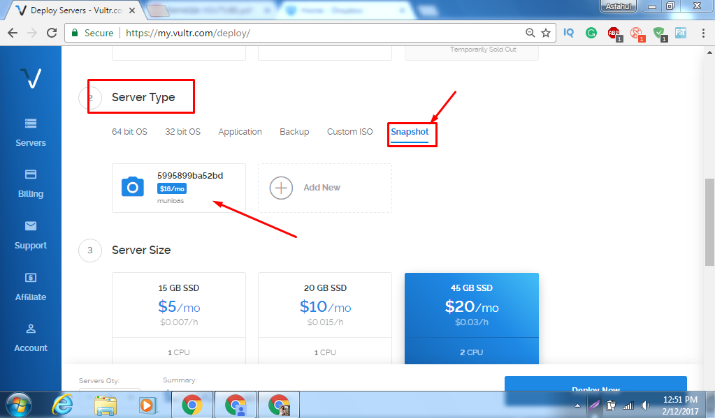The height and width of the screenshot is (418, 715).
Task: Choose snapshot 5995899ba52bd
Action: pyautogui.click(x=179, y=188)
